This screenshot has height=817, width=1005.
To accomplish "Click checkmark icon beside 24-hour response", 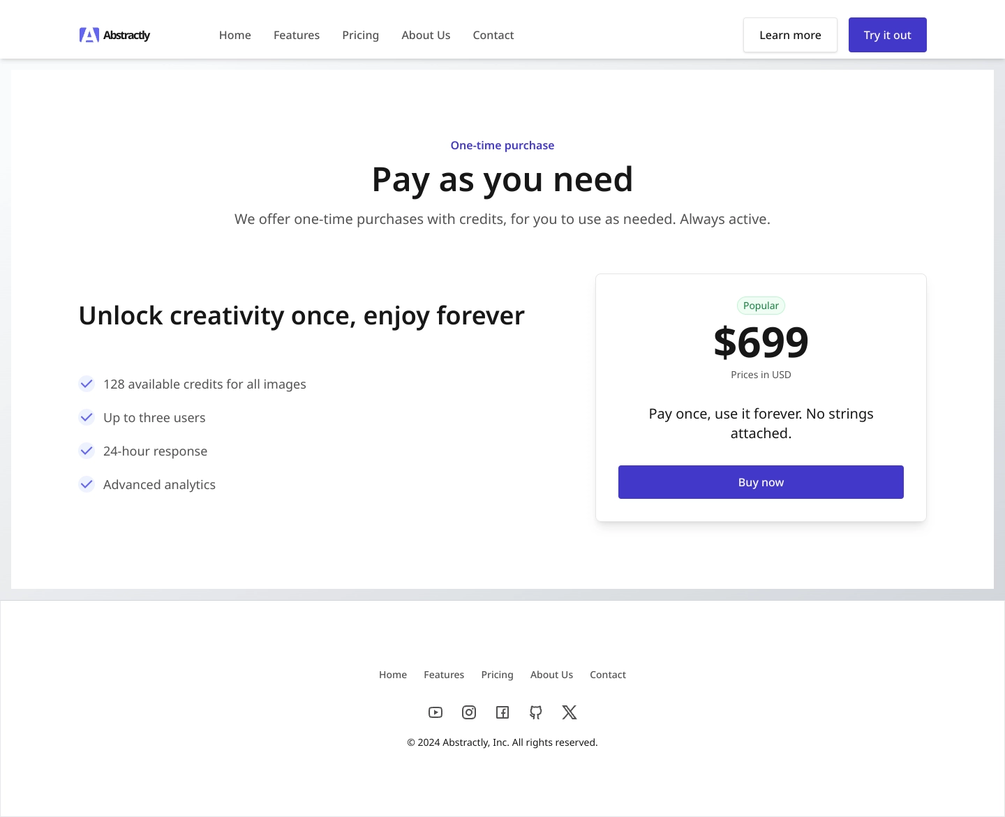I will [87, 451].
